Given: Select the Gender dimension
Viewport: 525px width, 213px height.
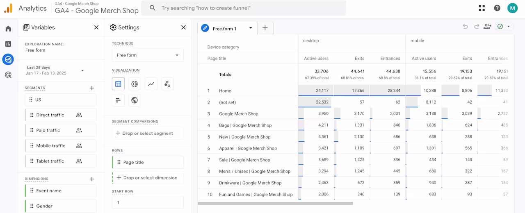Looking at the screenshot, I should (61, 206).
